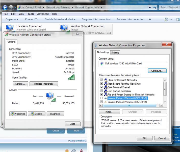Click Disable this network device
Screen dimensions: 180x152
60,19
